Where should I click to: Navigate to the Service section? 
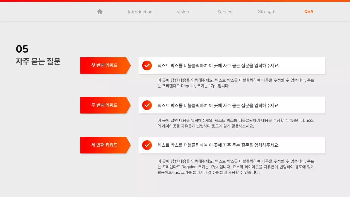[225, 12]
